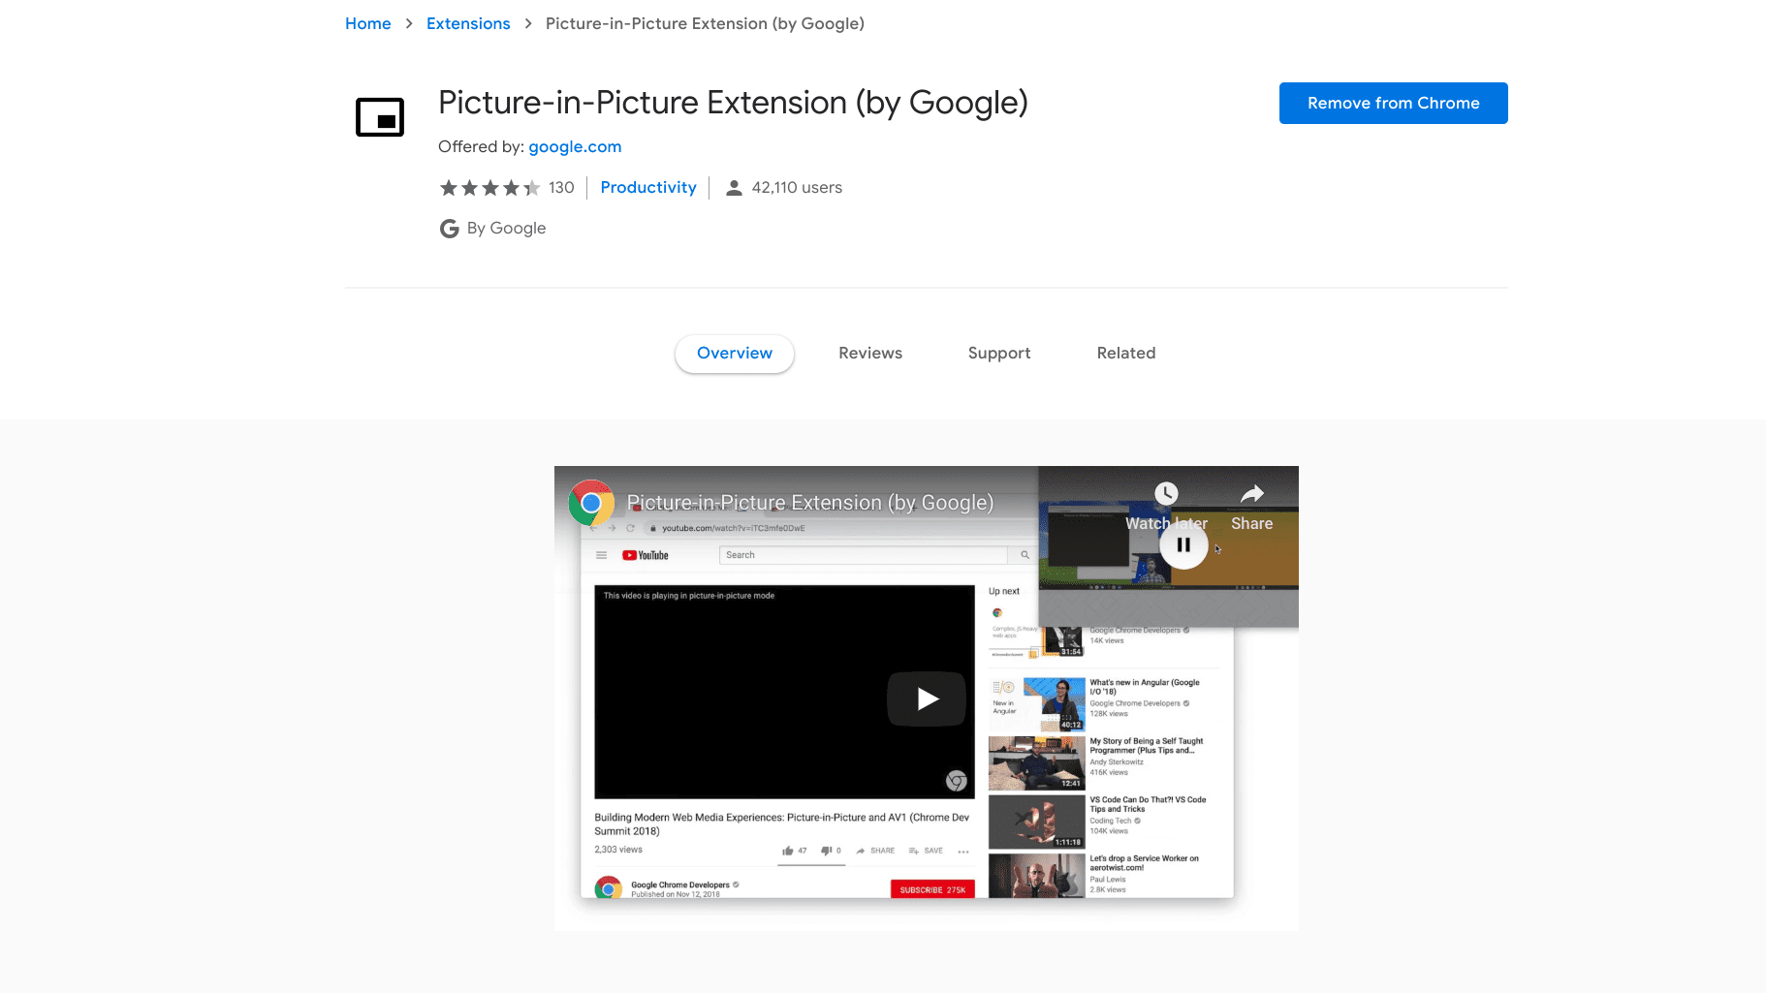Click the Google "G" badge beside By Google
The height and width of the screenshot is (993, 1766).
[449, 228]
